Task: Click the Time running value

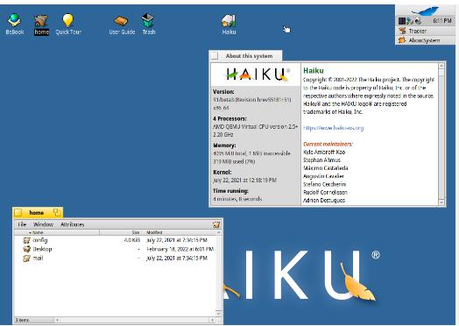Action: (237, 199)
